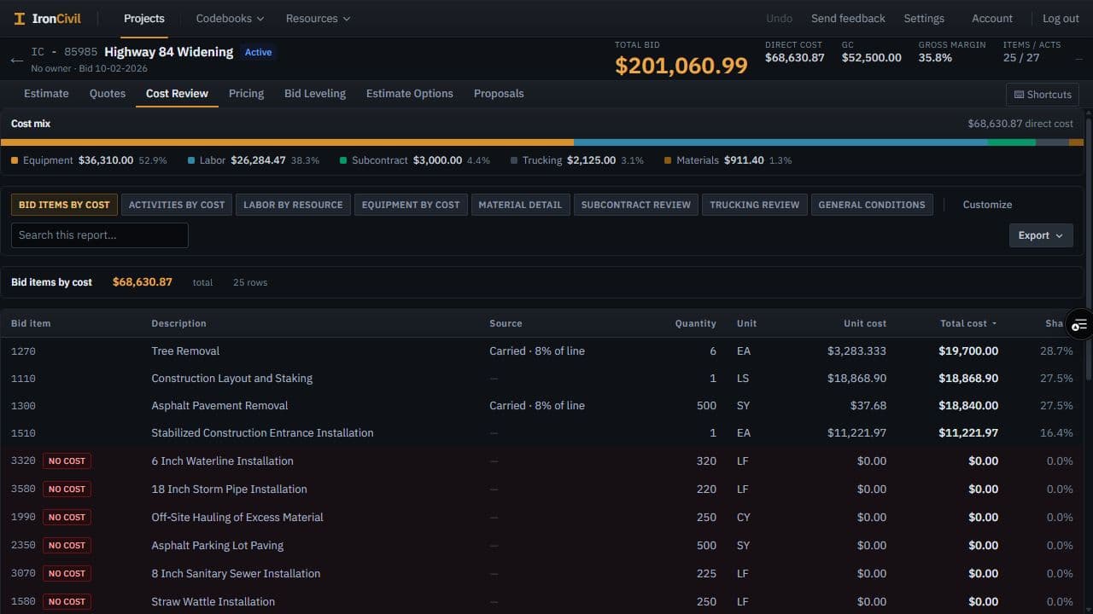Go to Projects in top navigation
This screenshot has width=1093, height=614.
click(x=144, y=18)
